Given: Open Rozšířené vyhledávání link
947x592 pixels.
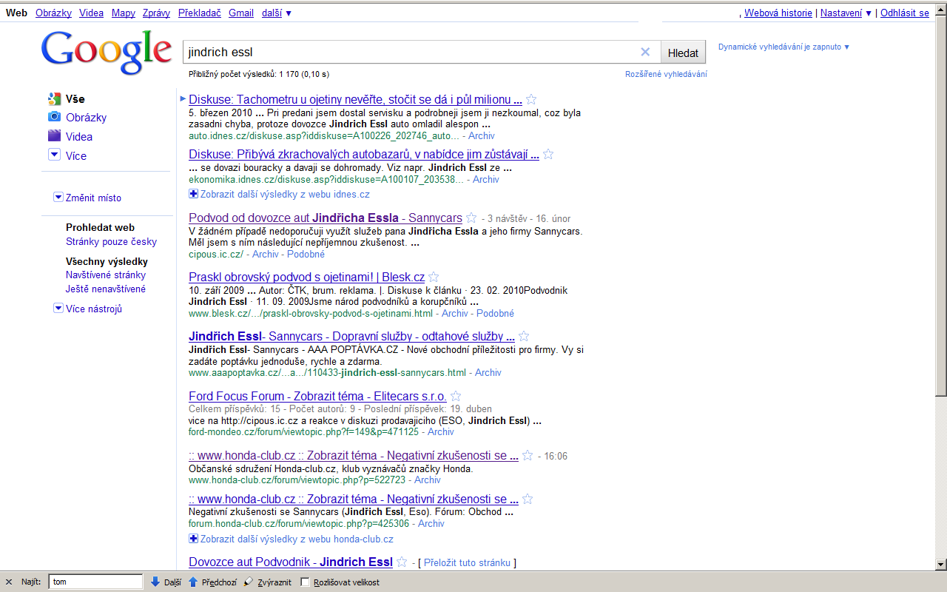Looking at the screenshot, I should (x=666, y=74).
